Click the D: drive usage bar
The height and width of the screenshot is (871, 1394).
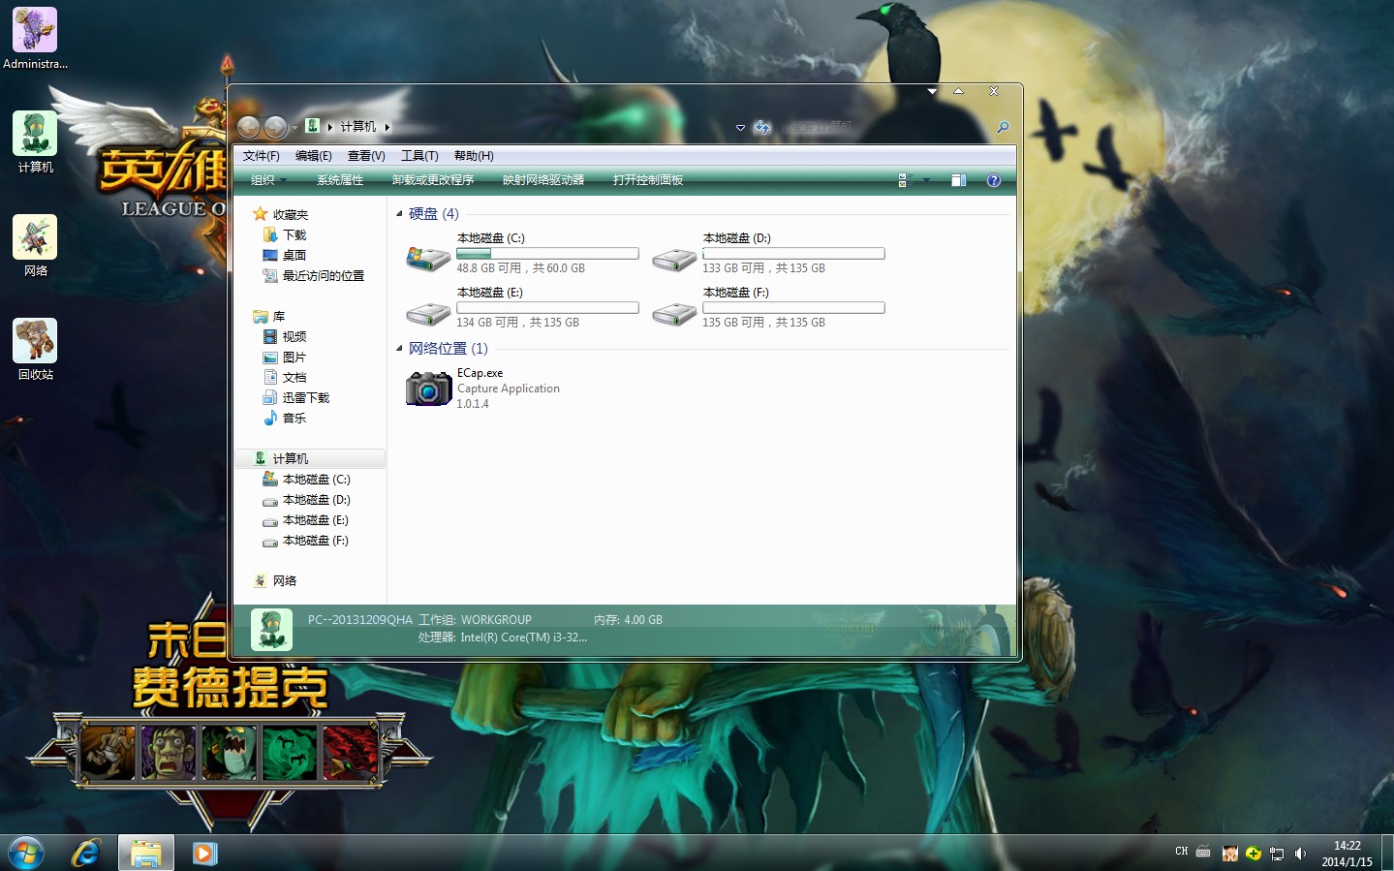pyautogui.click(x=793, y=254)
